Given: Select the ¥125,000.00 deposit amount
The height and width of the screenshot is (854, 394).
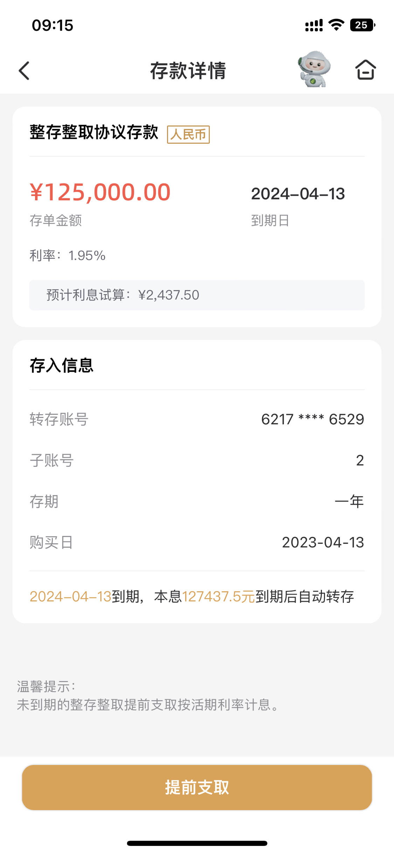Looking at the screenshot, I should click(100, 192).
